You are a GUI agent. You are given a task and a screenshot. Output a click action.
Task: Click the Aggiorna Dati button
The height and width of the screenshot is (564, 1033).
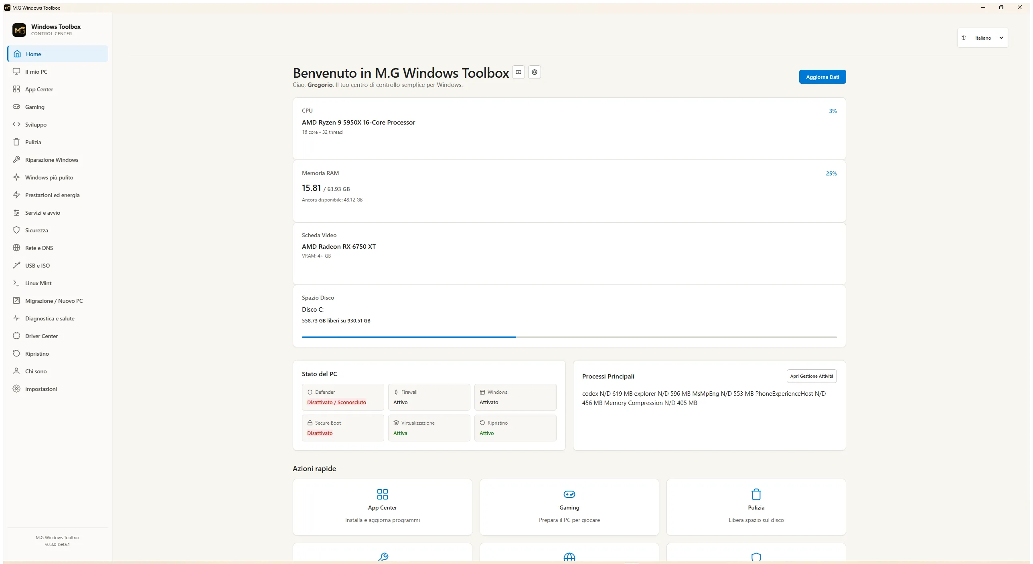822,77
